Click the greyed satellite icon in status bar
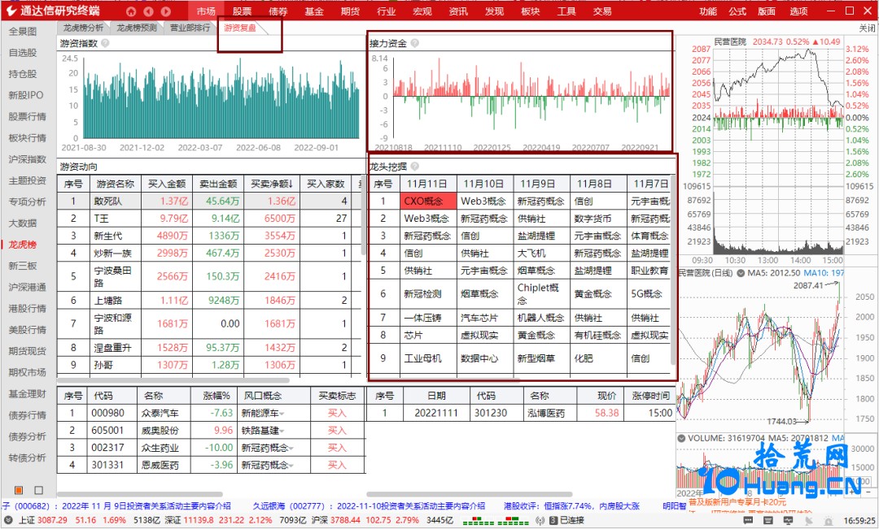Screen dimensions: 879x529 pos(809,520)
